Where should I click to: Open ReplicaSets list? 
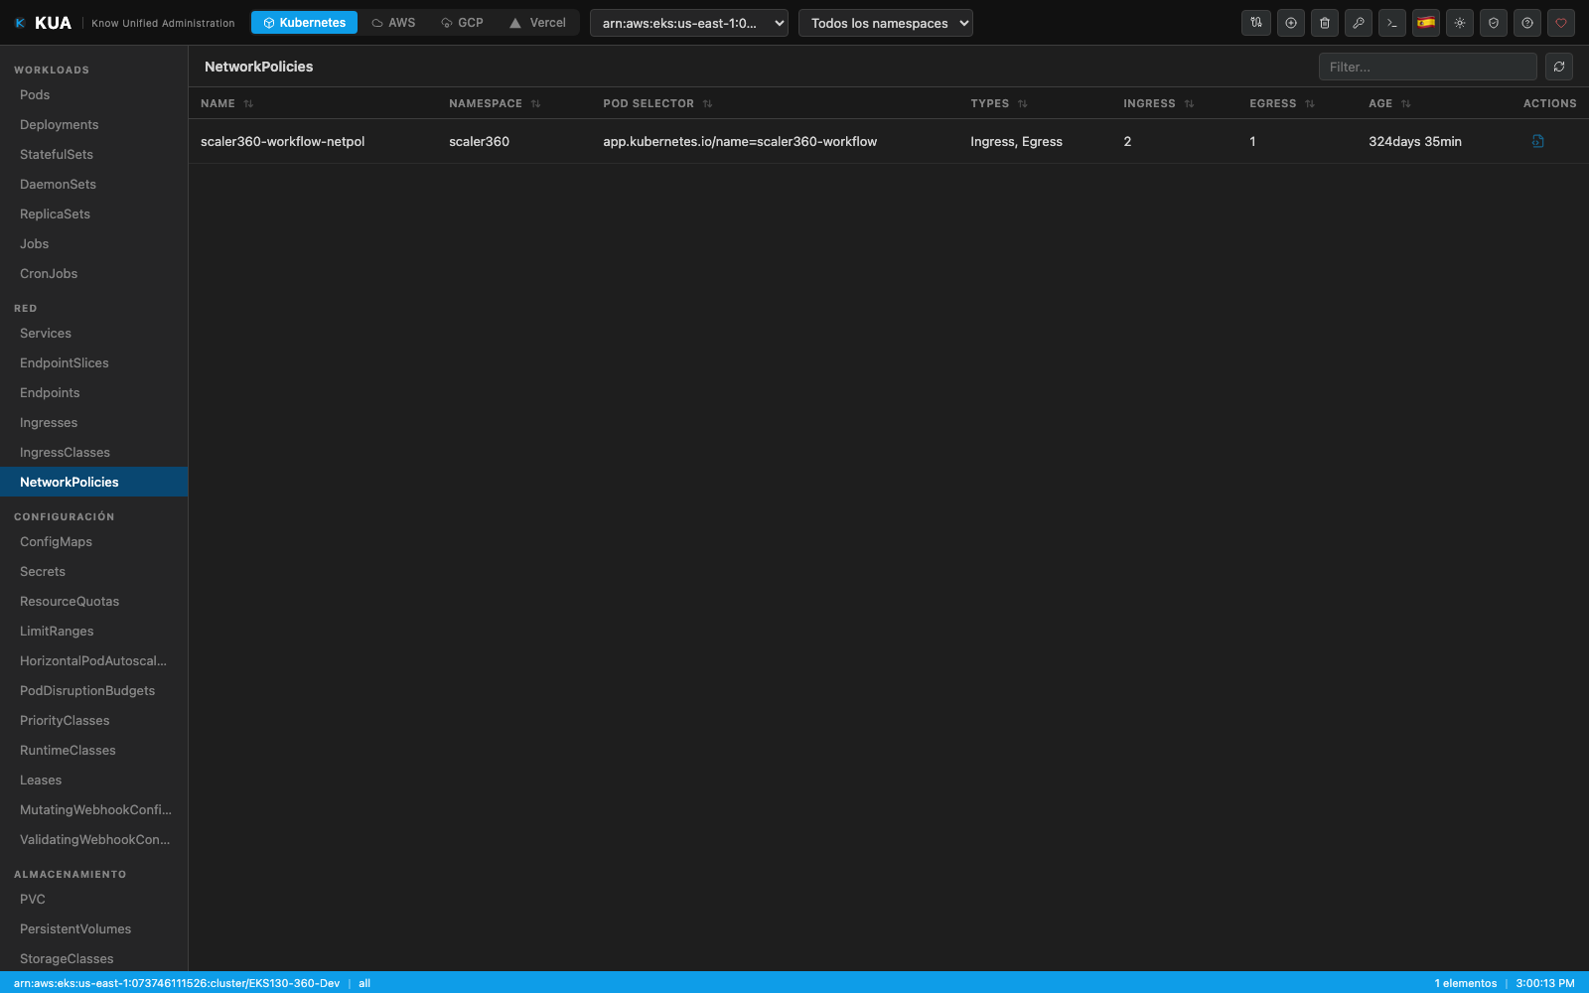click(x=93, y=214)
